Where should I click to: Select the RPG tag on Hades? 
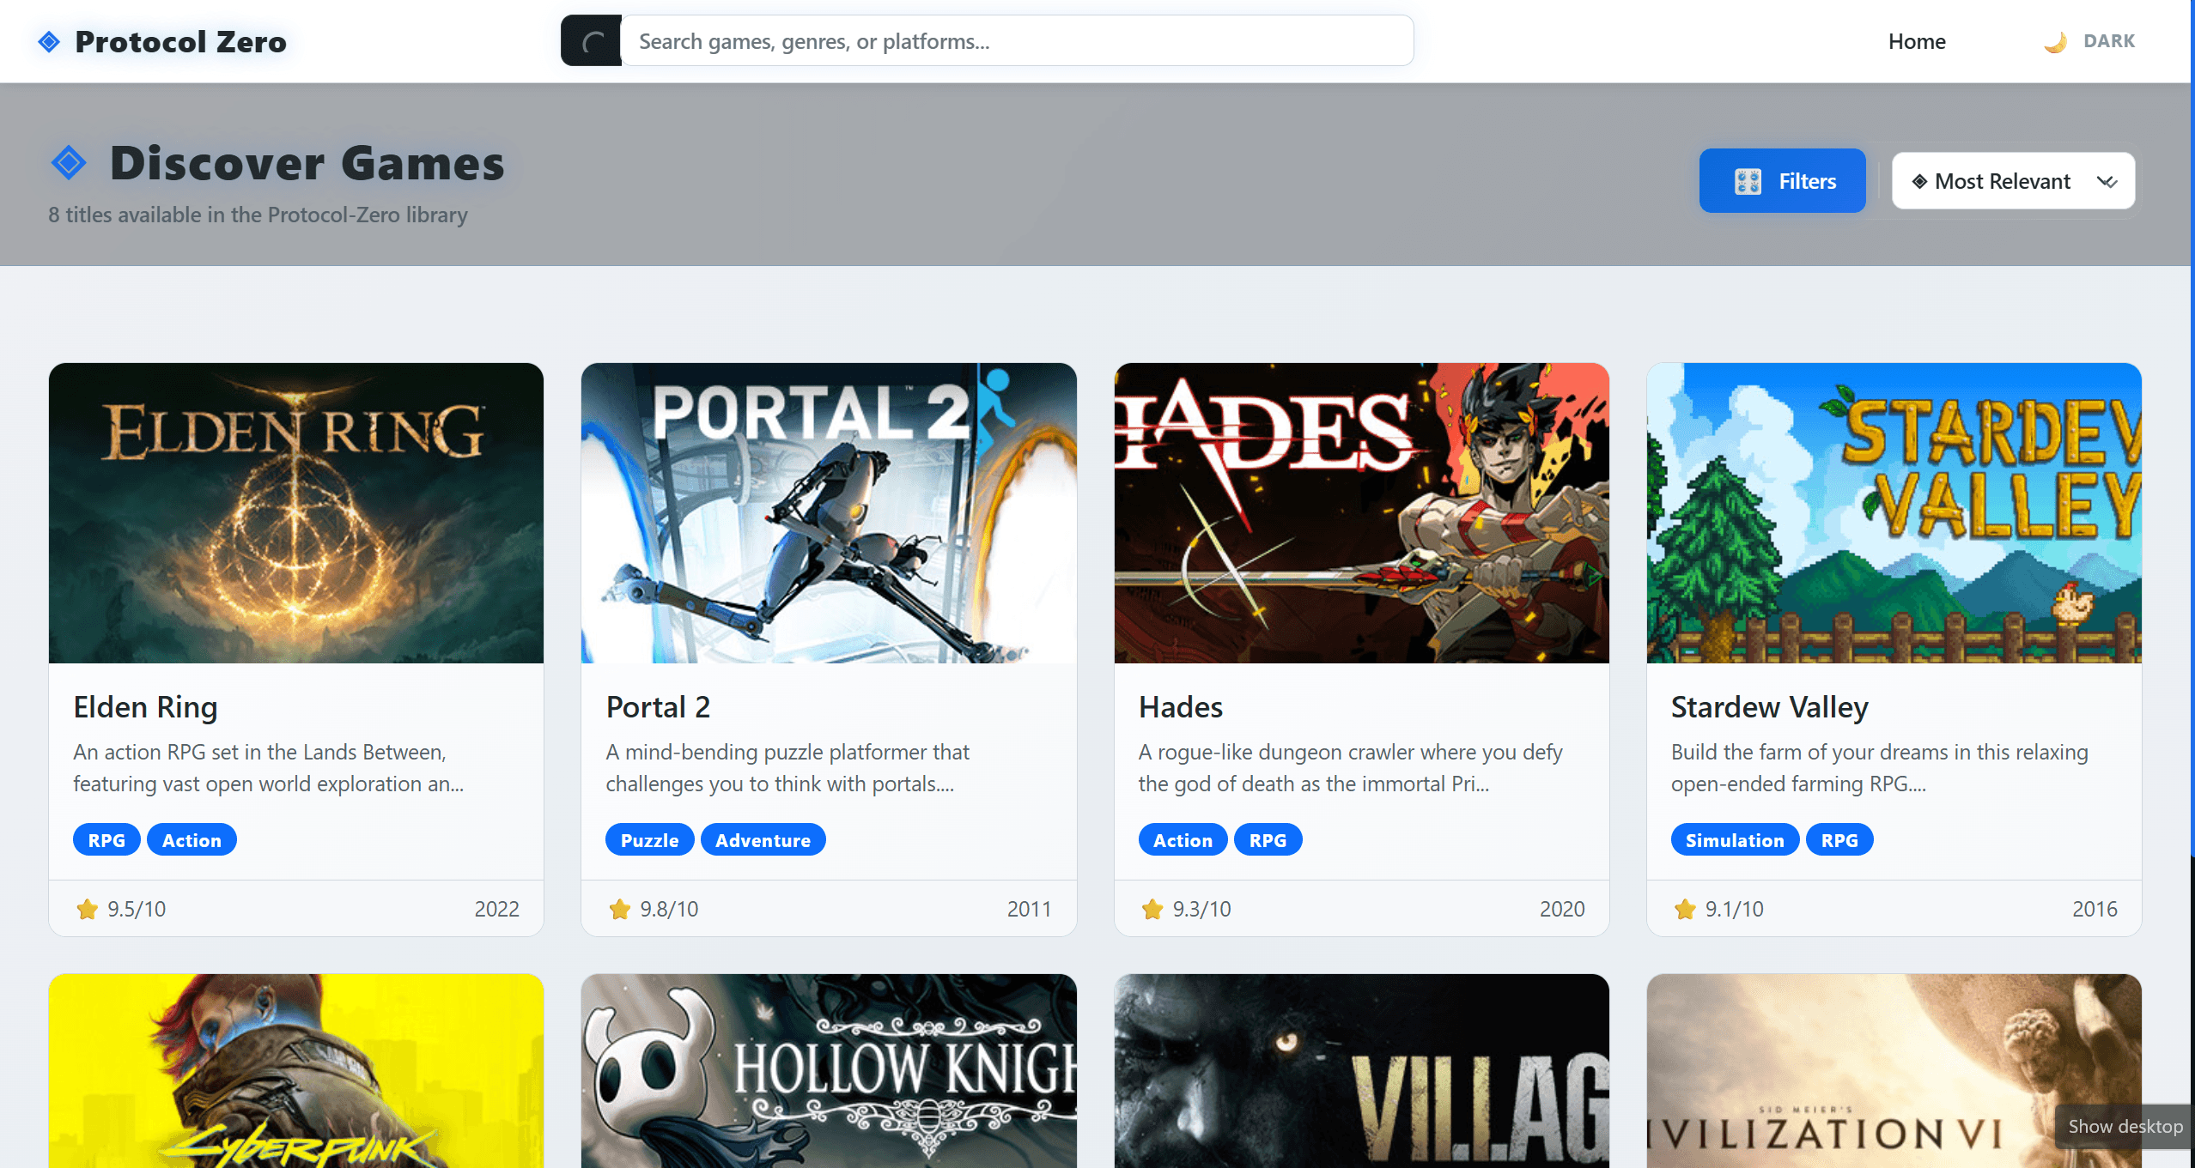coord(1268,840)
